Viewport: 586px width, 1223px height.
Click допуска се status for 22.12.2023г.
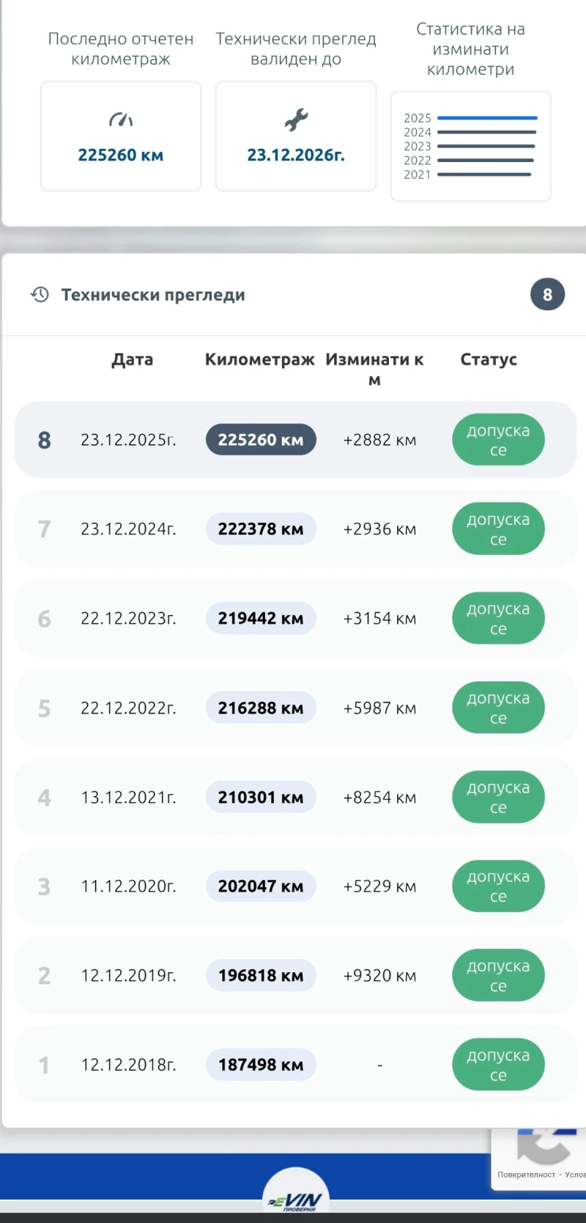click(x=498, y=619)
